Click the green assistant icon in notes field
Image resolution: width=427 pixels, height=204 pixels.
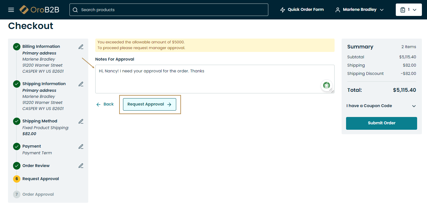326,85
